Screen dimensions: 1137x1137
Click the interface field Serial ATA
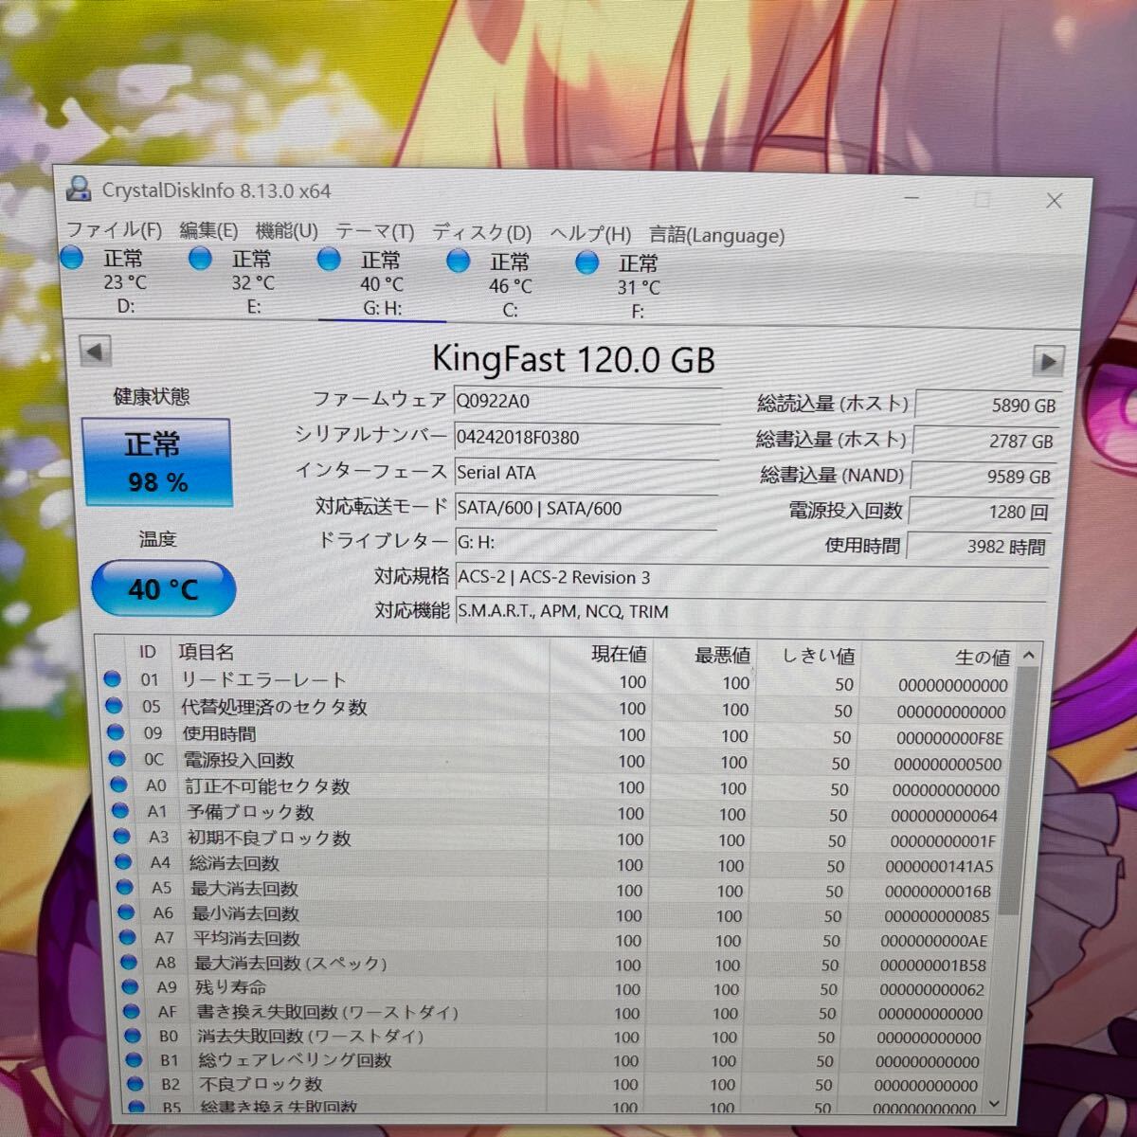coord(587,472)
